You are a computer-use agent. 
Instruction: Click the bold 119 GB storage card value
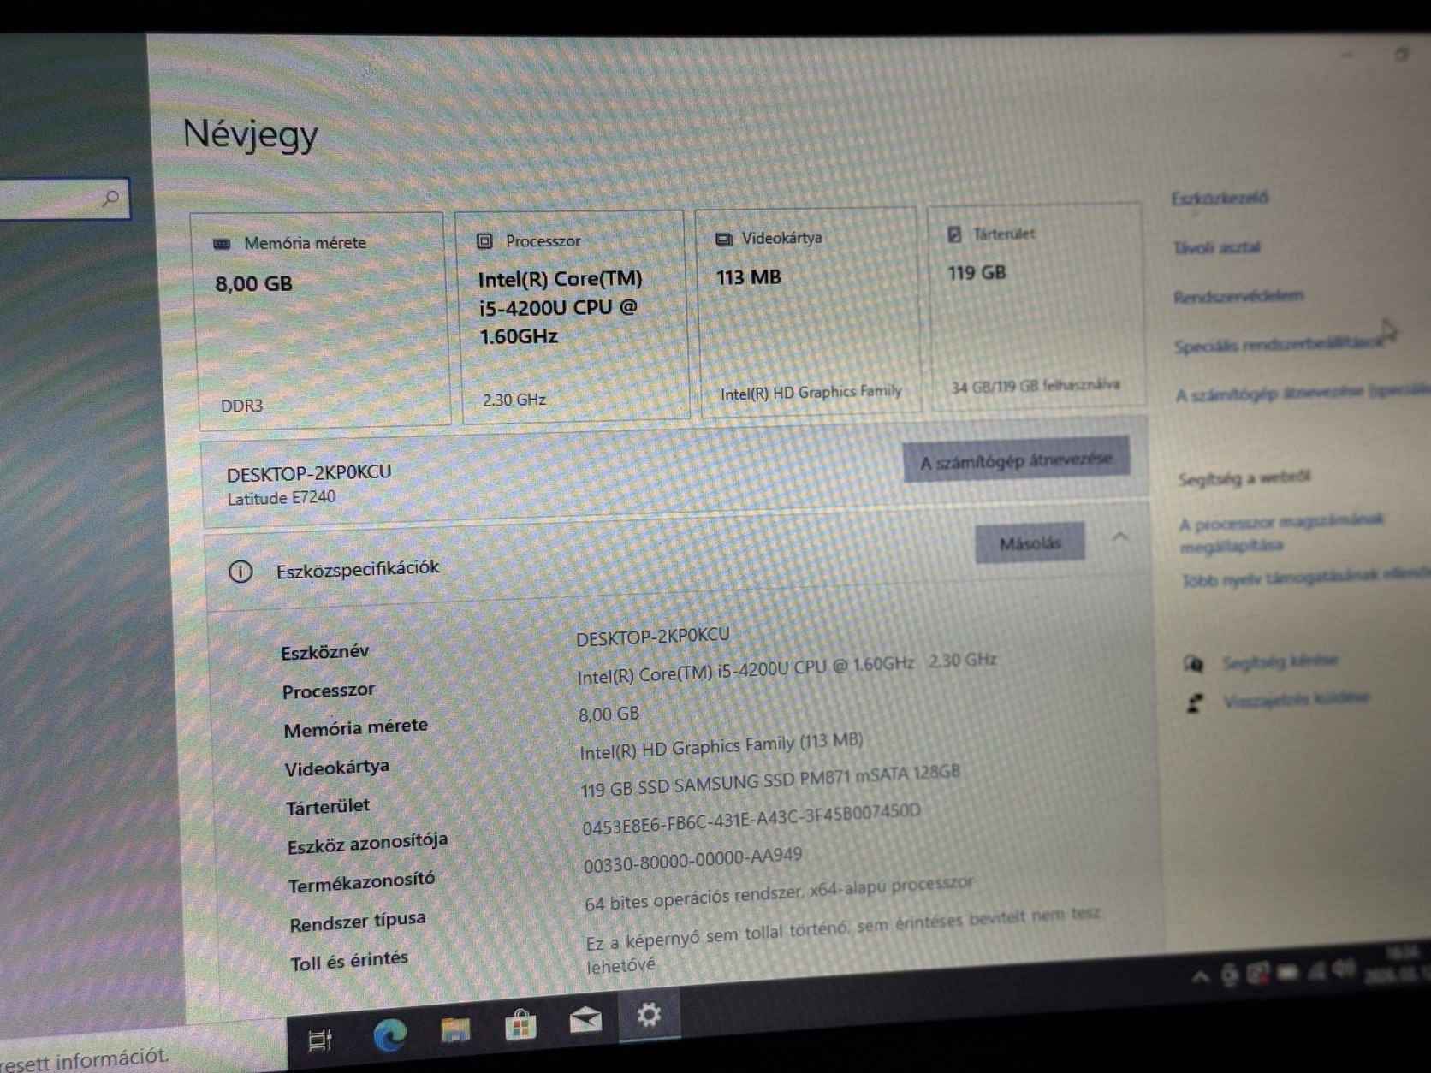tap(977, 273)
